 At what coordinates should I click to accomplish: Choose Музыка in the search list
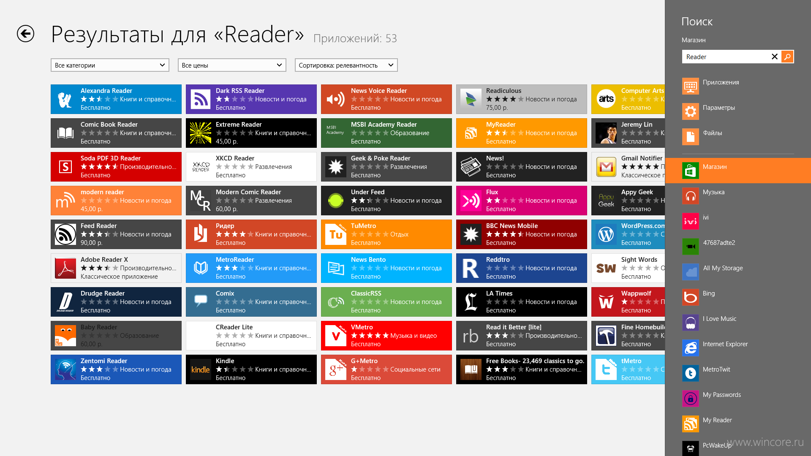click(x=738, y=196)
